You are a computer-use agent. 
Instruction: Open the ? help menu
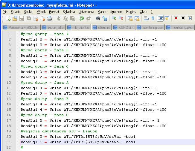(152, 12)
